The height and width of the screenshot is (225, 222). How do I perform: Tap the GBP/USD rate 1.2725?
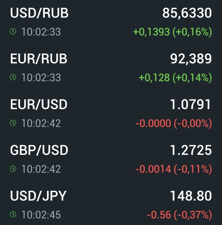[191, 150]
